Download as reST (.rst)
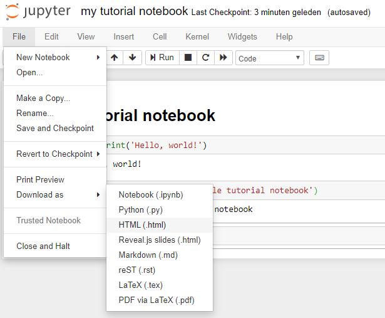This screenshot has width=385, height=318. (x=160, y=270)
